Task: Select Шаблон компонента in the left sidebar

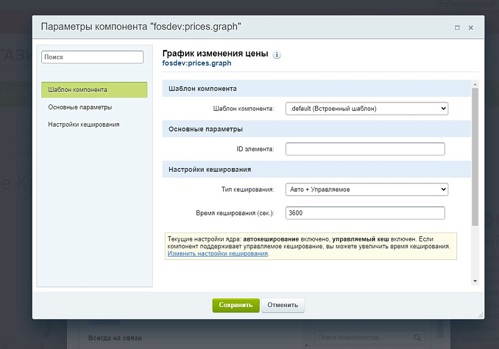Action: point(94,90)
